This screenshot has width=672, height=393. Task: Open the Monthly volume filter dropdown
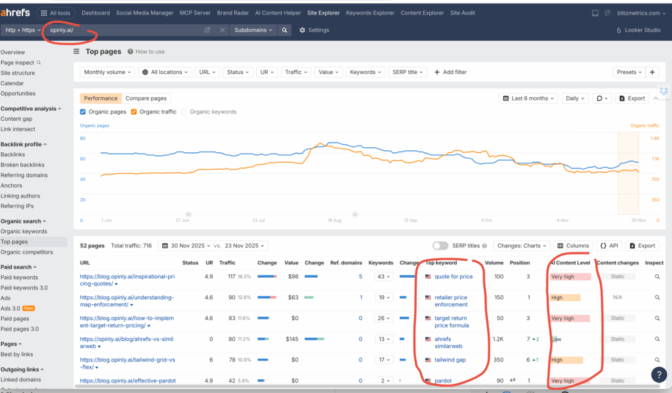point(108,72)
